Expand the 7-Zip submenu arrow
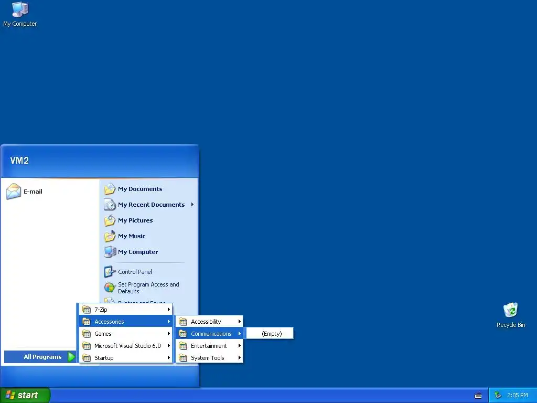This screenshot has height=403, width=537. (x=168, y=310)
